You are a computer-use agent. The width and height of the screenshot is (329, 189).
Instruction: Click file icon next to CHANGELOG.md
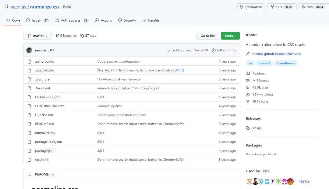[x=29, y=97]
